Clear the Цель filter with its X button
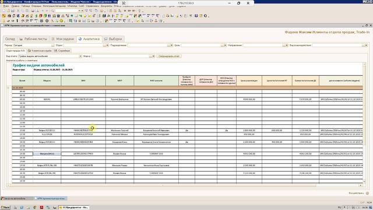The image size is (373, 210). coord(225,45)
